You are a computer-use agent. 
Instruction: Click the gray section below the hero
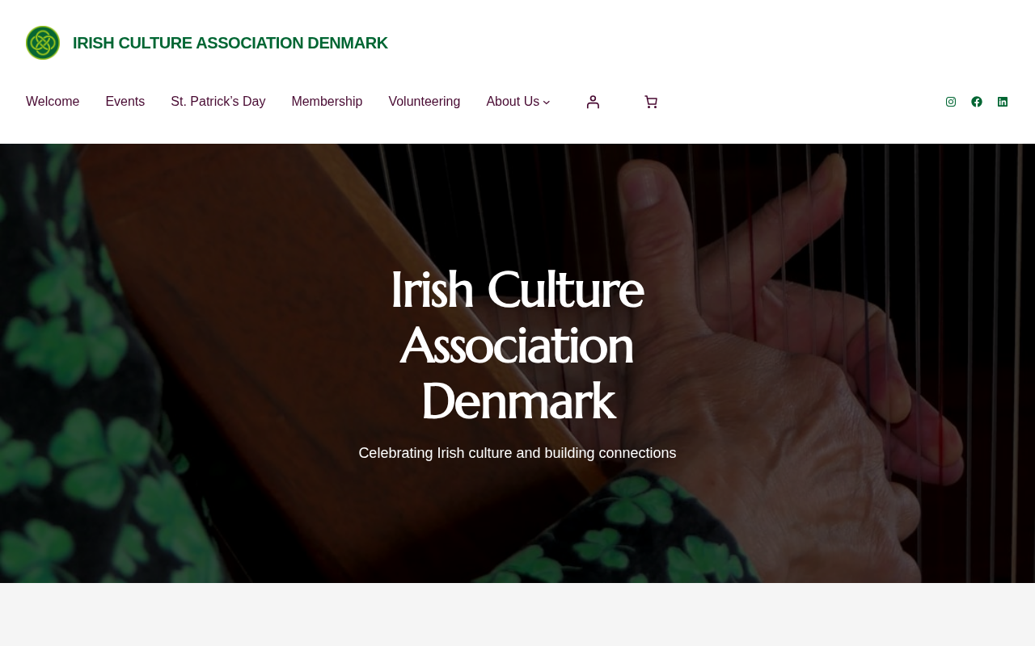point(517,615)
